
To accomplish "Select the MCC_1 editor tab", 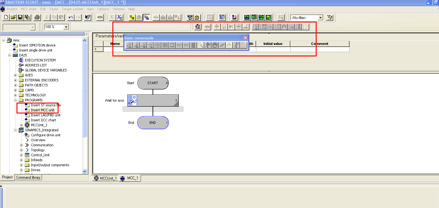I will tap(130, 178).
